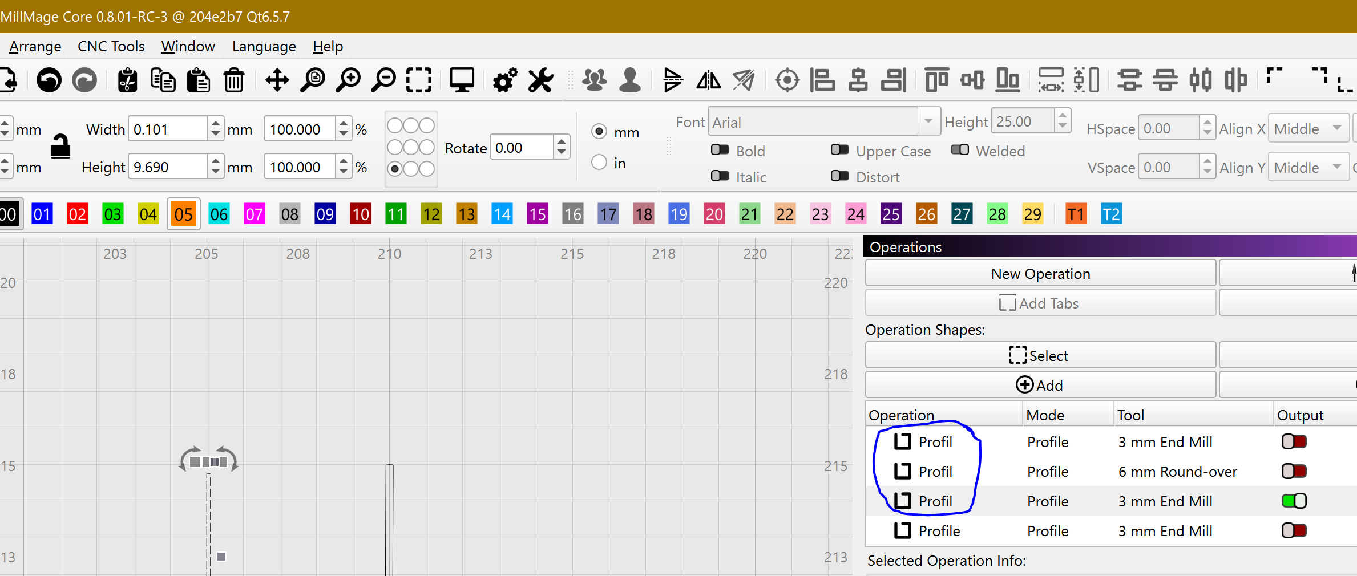
Task: Click the mirror horizontal flip icon
Action: point(708,80)
